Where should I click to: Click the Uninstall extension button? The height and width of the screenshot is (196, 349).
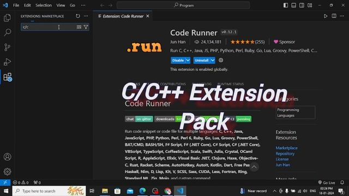[201, 60]
